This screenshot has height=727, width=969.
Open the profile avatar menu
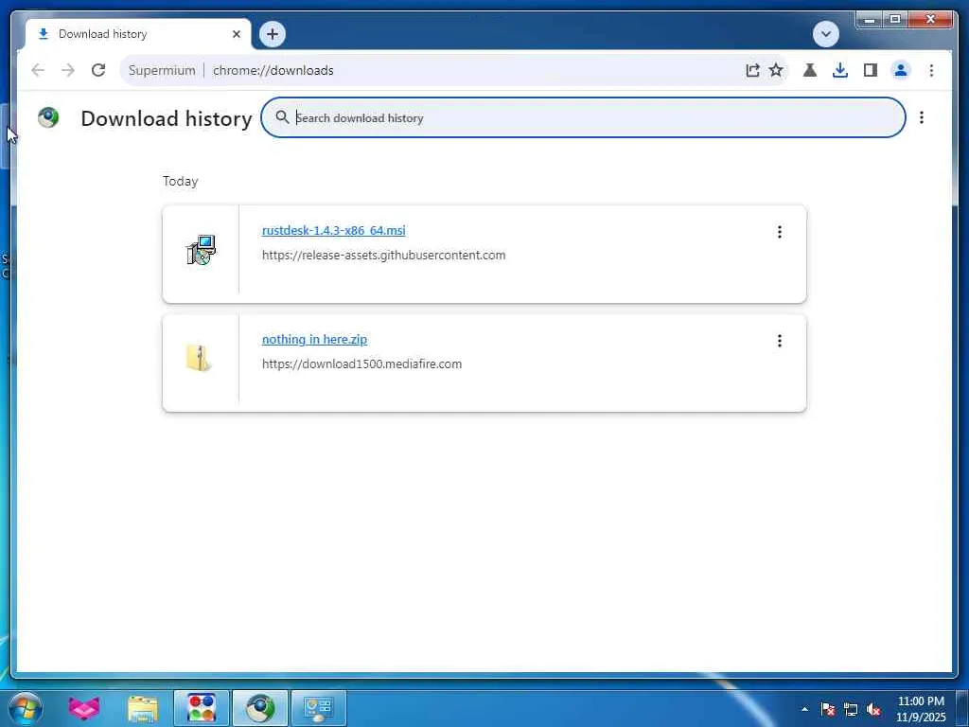[x=901, y=70]
